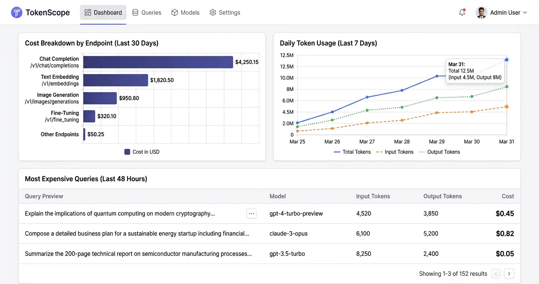
Task: Select the Mar 31 data point on the chart
Action: tap(506, 59)
